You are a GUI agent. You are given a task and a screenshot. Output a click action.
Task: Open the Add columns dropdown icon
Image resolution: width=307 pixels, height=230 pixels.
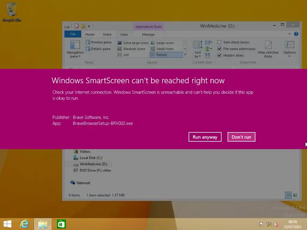pos(209,49)
